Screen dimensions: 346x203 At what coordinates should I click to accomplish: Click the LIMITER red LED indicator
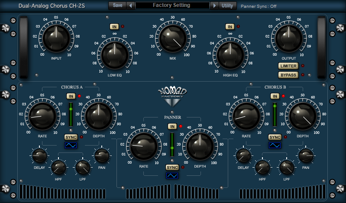[x=303, y=66]
